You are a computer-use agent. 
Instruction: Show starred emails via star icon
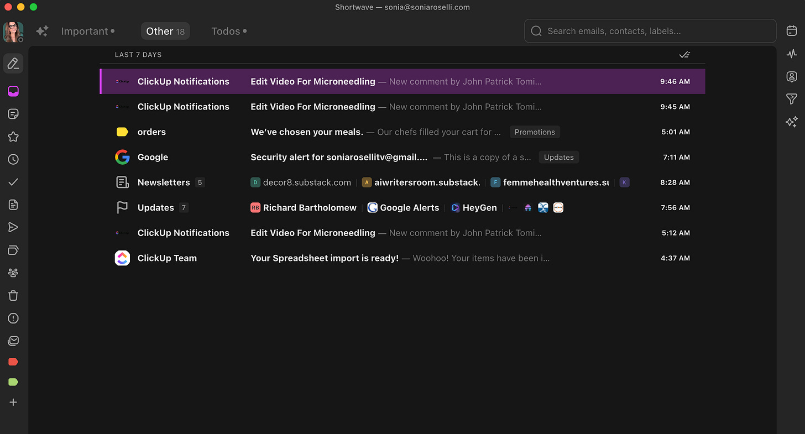pyautogui.click(x=13, y=137)
